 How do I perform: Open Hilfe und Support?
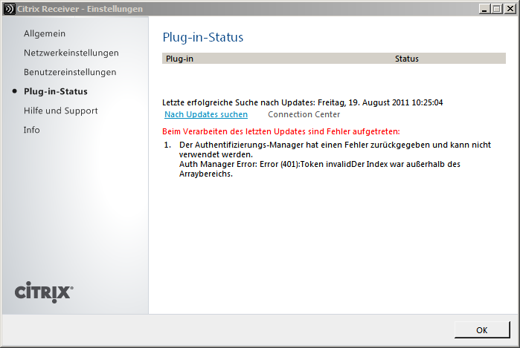tap(61, 111)
